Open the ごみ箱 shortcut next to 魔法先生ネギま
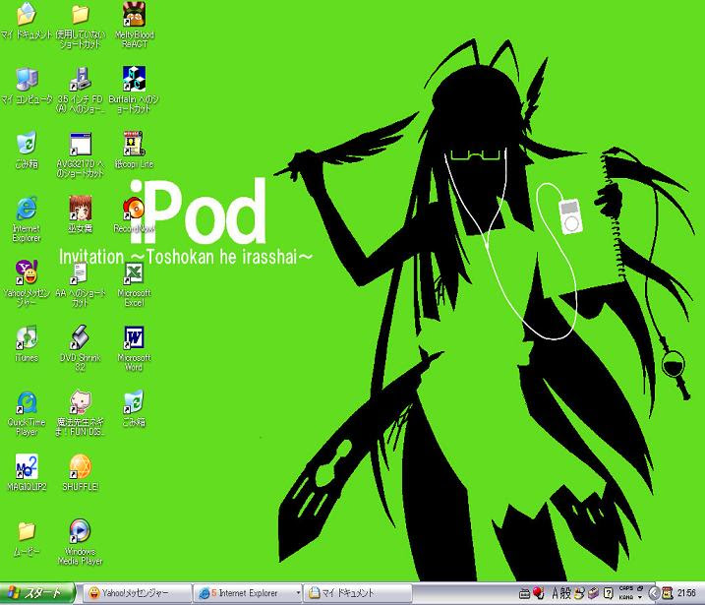 coord(134,402)
